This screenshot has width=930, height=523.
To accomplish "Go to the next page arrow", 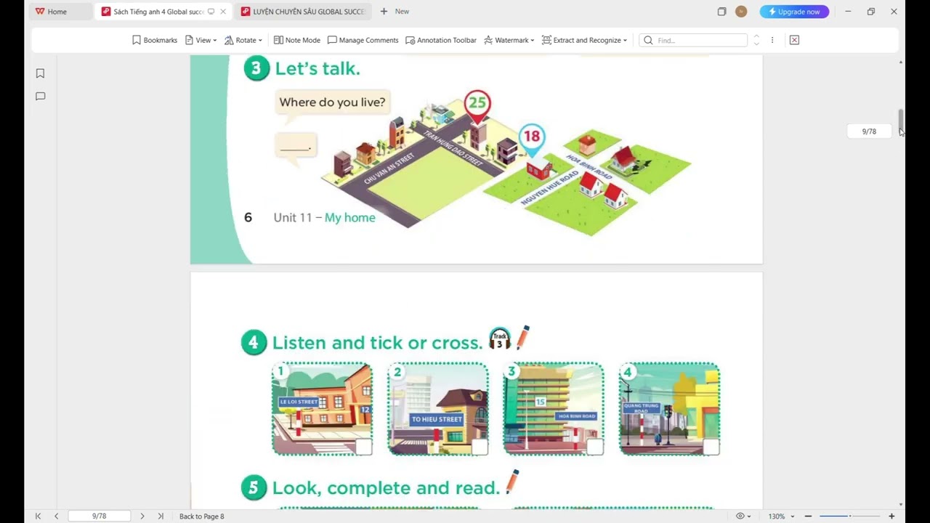I will click(x=142, y=516).
